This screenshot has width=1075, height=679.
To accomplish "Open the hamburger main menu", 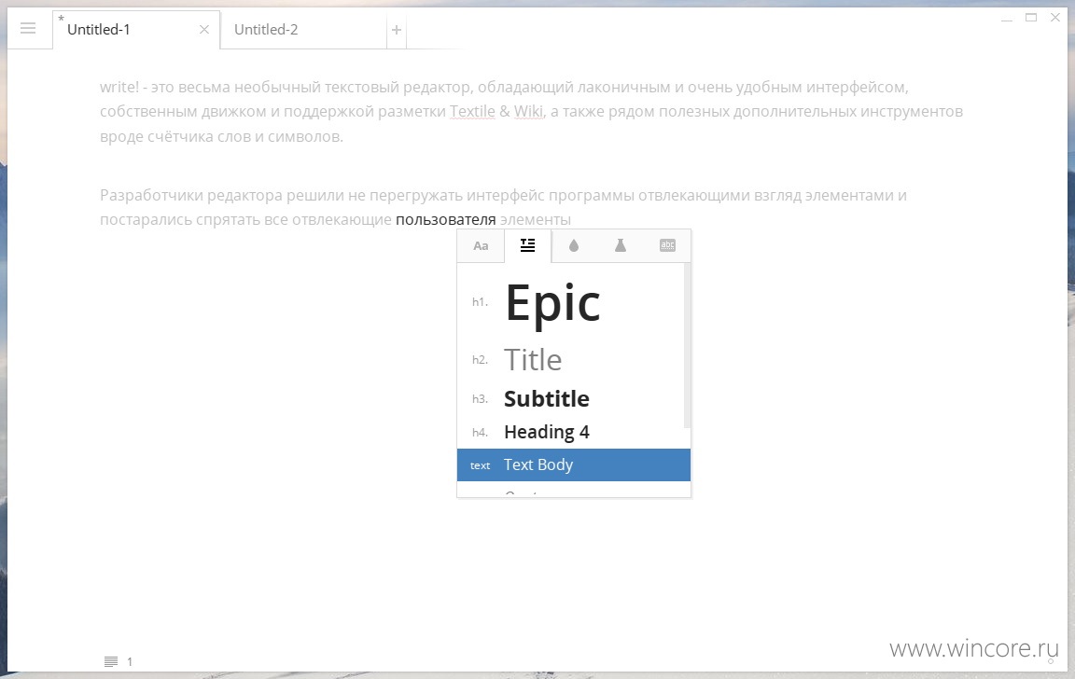I will (x=28, y=29).
